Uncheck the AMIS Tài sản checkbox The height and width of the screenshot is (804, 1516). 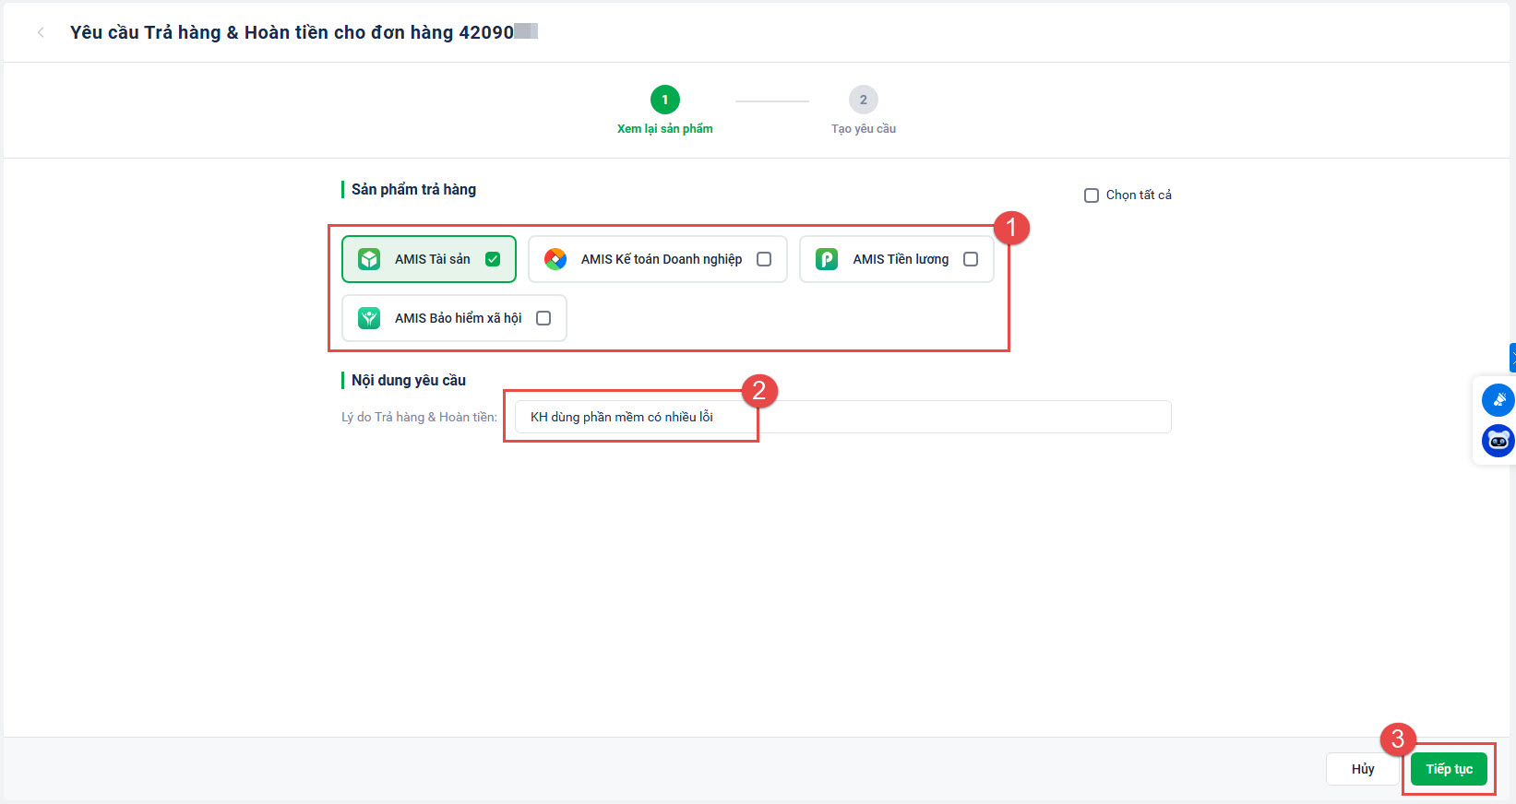[493, 259]
